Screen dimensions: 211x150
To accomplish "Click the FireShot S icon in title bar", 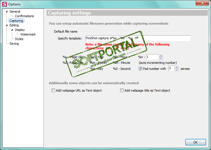I will (5, 4).
